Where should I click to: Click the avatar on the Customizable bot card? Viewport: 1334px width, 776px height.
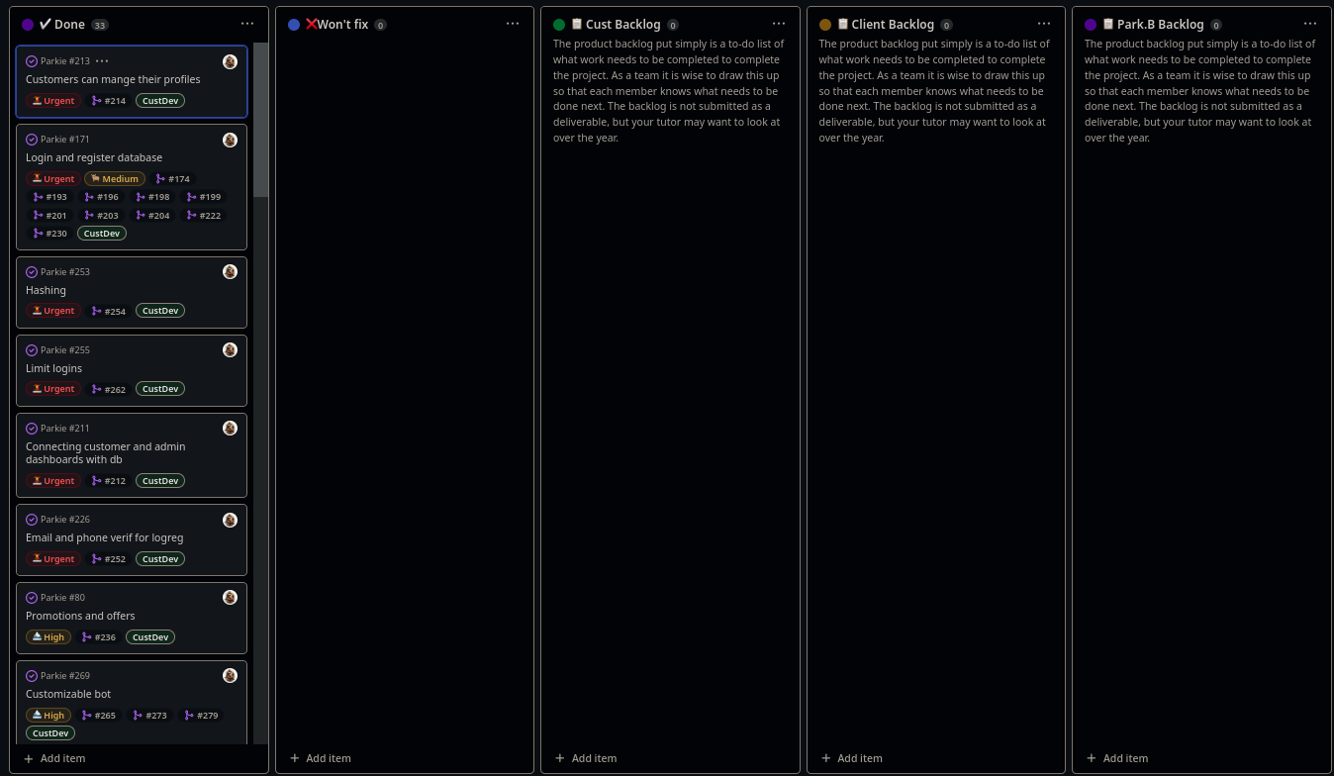pyautogui.click(x=230, y=675)
